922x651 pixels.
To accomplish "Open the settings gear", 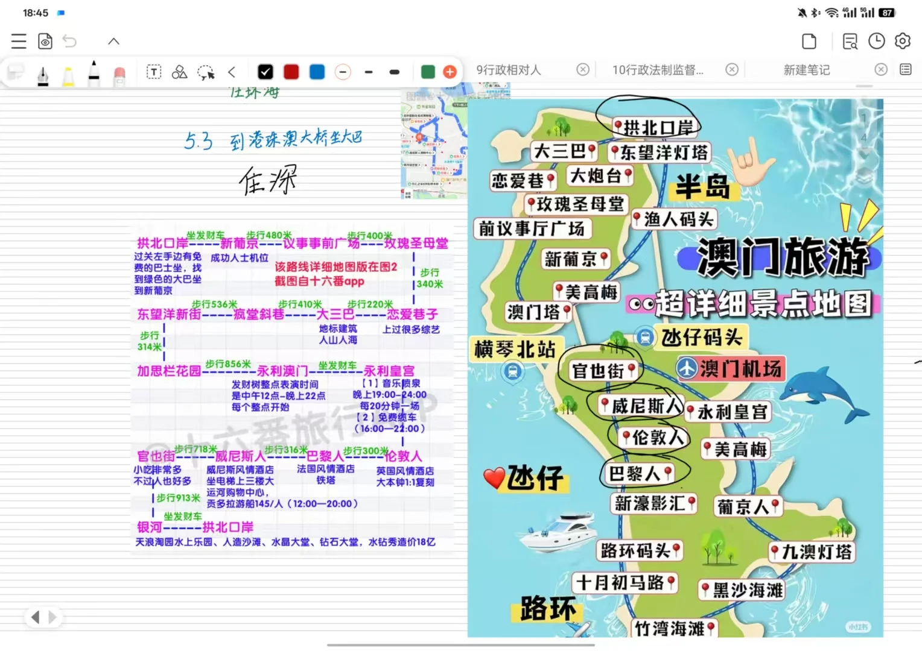I will [902, 41].
